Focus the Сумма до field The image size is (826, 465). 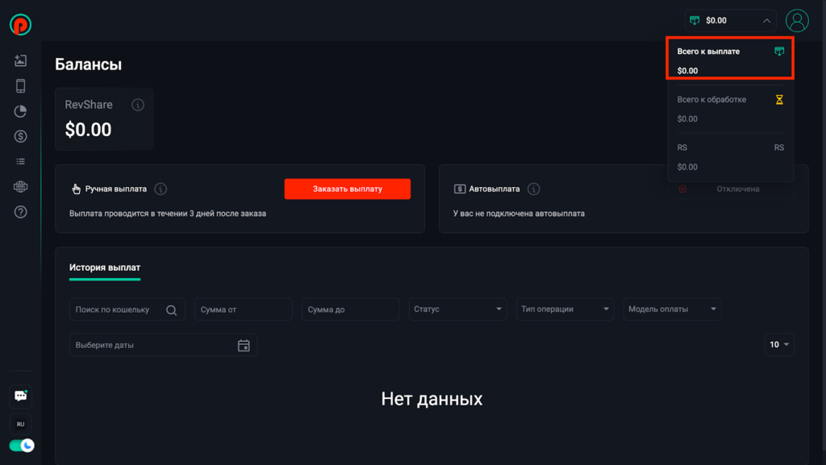pos(350,309)
